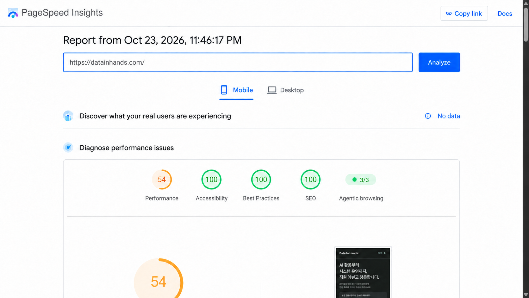Click the scrollbar down arrow
The image size is (529, 298).
[x=526, y=295]
